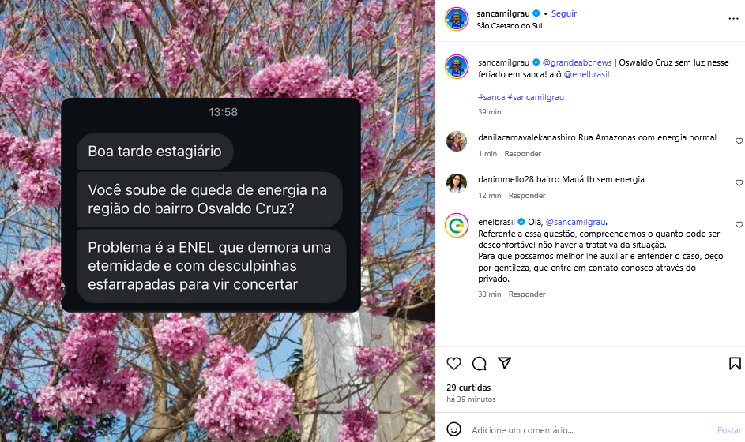
Task: Open sancamilgrau profile picture in header
Action: (x=457, y=19)
